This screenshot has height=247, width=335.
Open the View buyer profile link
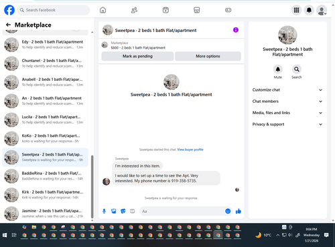click(x=190, y=150)
